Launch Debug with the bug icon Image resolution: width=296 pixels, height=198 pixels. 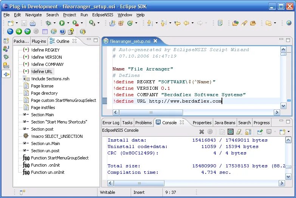pyautogui.click(x=48, y=23)
